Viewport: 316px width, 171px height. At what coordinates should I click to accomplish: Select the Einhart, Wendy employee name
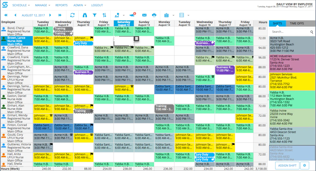tap(17, 115)
